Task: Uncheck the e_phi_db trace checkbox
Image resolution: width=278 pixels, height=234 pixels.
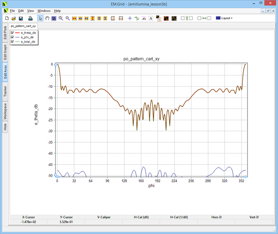Action: coord(13,37)
